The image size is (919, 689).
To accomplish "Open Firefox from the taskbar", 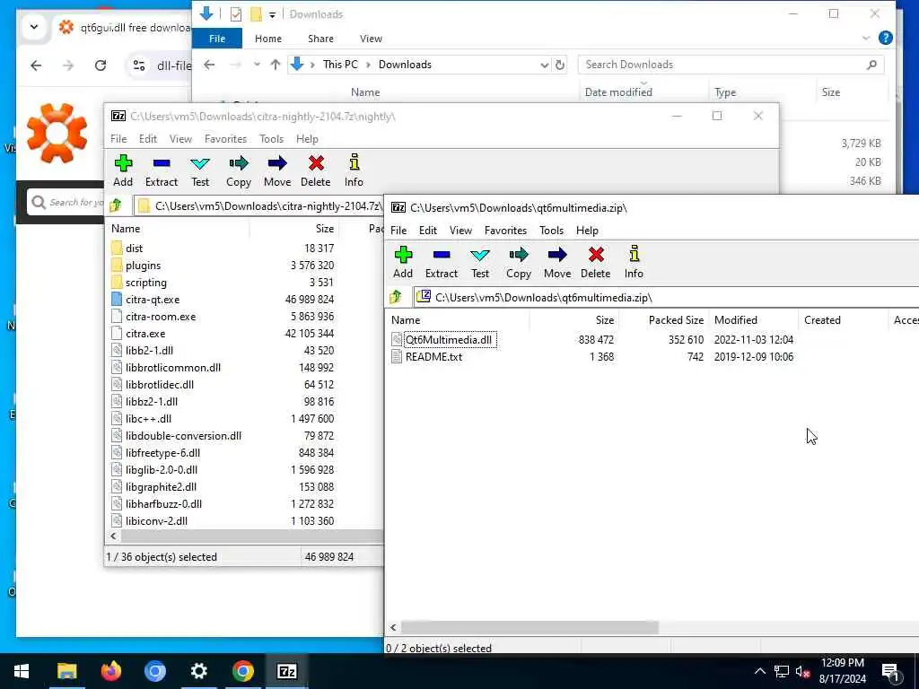I will [x=110, y=671].
